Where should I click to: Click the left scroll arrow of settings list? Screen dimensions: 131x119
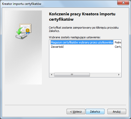click(x=52, y=75)
